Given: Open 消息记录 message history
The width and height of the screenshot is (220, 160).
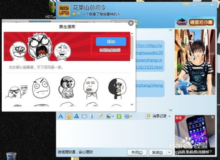Looking at the screenshot, I should coord(156,116).
